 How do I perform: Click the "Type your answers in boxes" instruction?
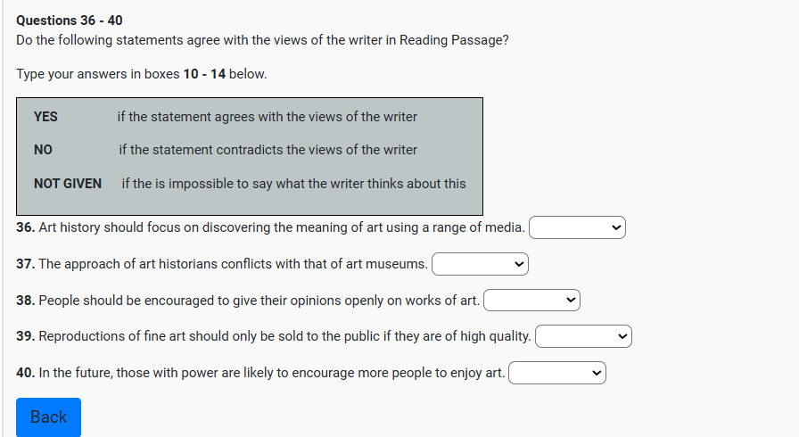point(141,74)
